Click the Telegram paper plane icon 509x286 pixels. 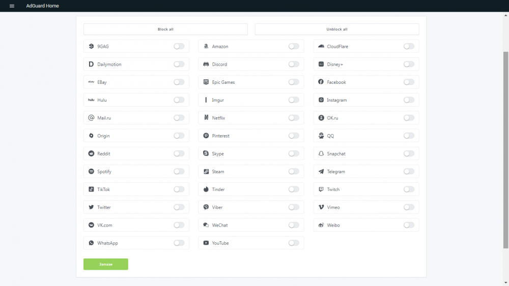(321, 172)
